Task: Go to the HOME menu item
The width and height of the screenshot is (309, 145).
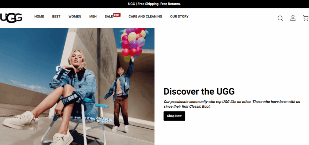Action: tap(39, 17)
